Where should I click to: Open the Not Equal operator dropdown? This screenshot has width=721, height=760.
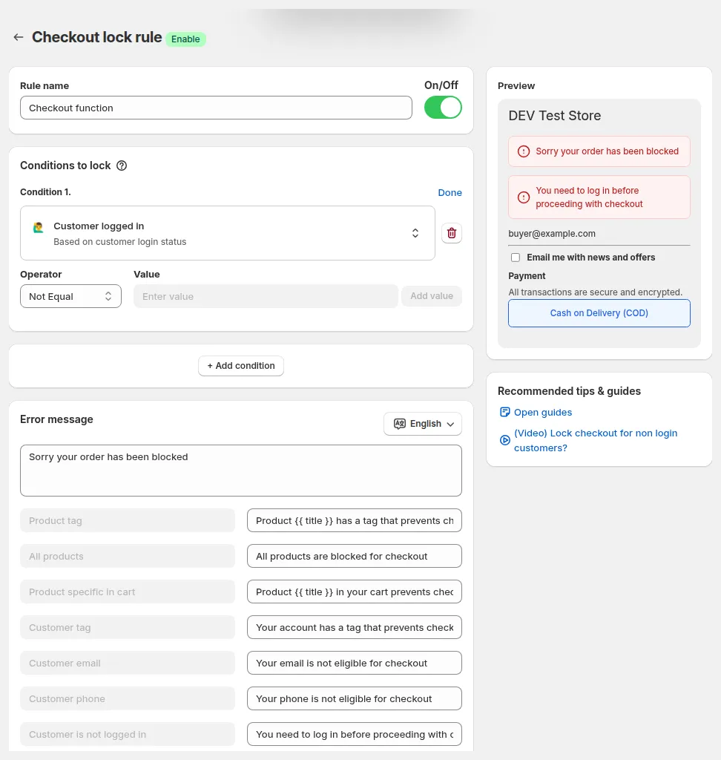70,296
